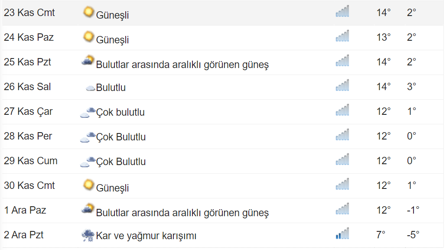Click the 'Bulutlu' text for 26 Kas Sal
The height and width of the screenshot is (250, 446).
(111, 88)
